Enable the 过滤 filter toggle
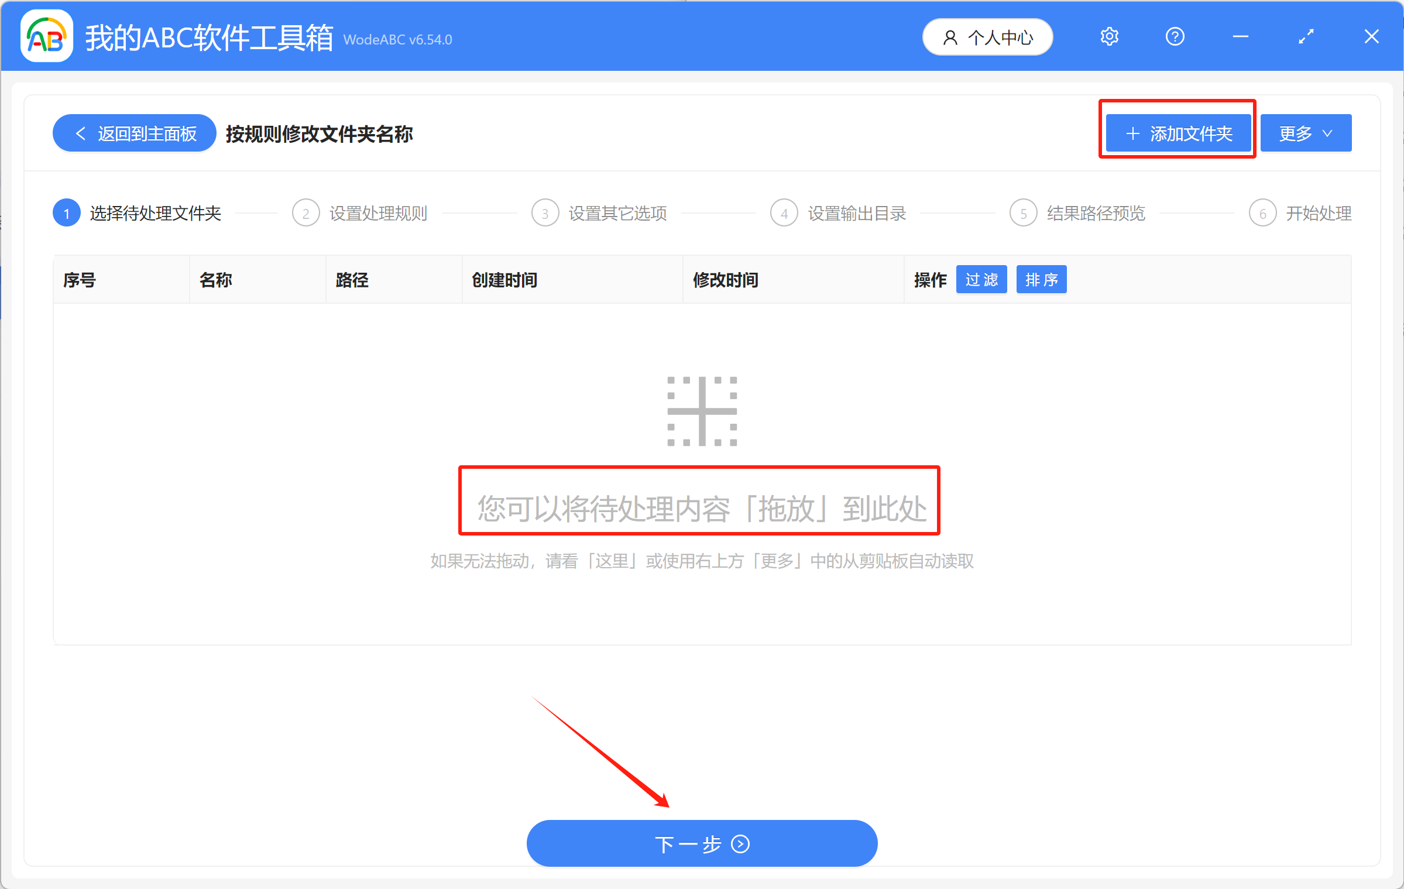Screen dimensions: 1404x889 point(981,279)
